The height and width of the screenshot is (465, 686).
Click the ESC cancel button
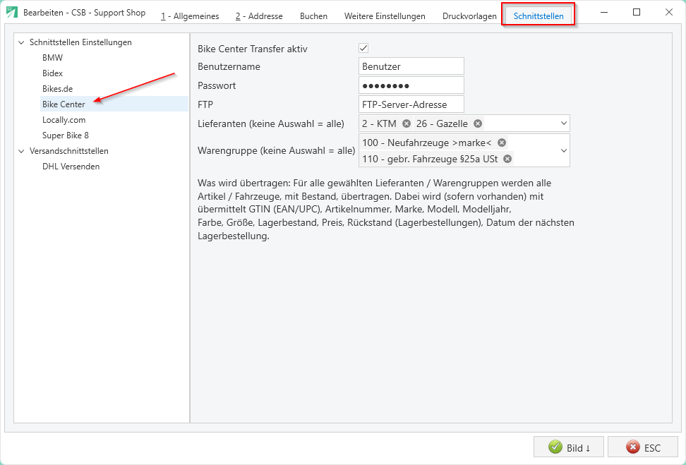tap(643, 447)
